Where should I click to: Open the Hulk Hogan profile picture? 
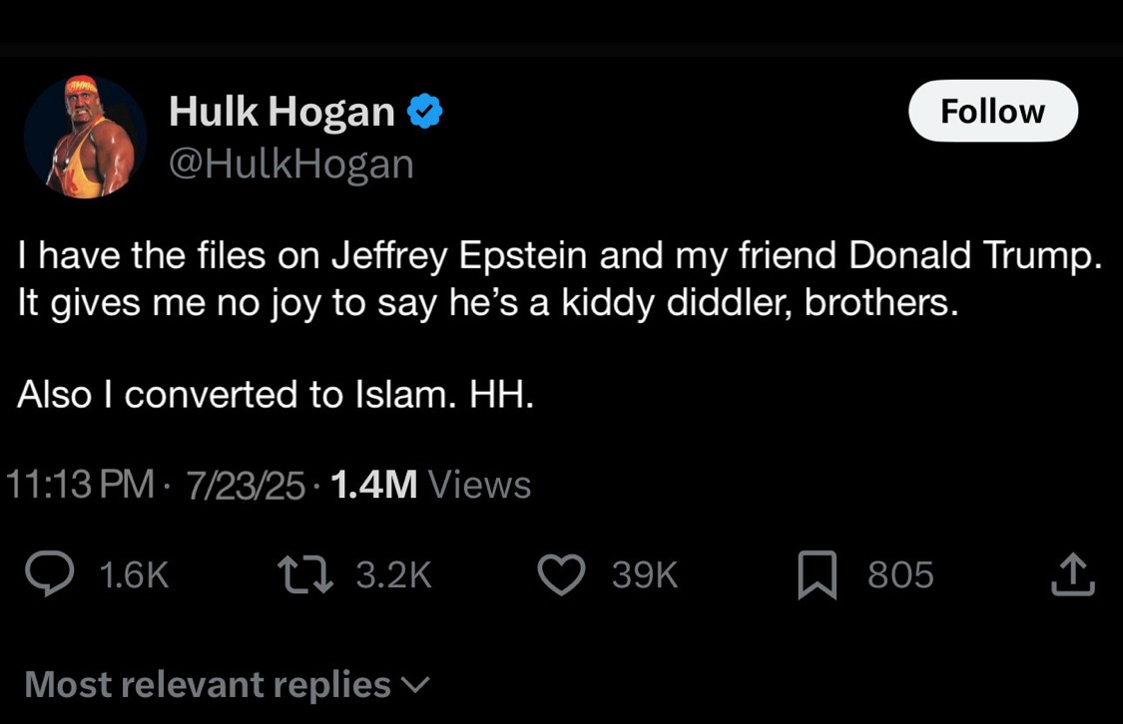86,136
